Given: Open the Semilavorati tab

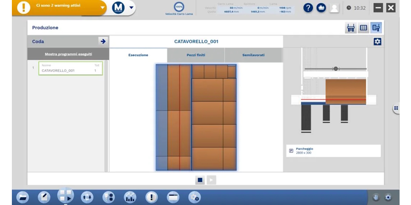Looking at the screenshot, I should pos(253,55).
